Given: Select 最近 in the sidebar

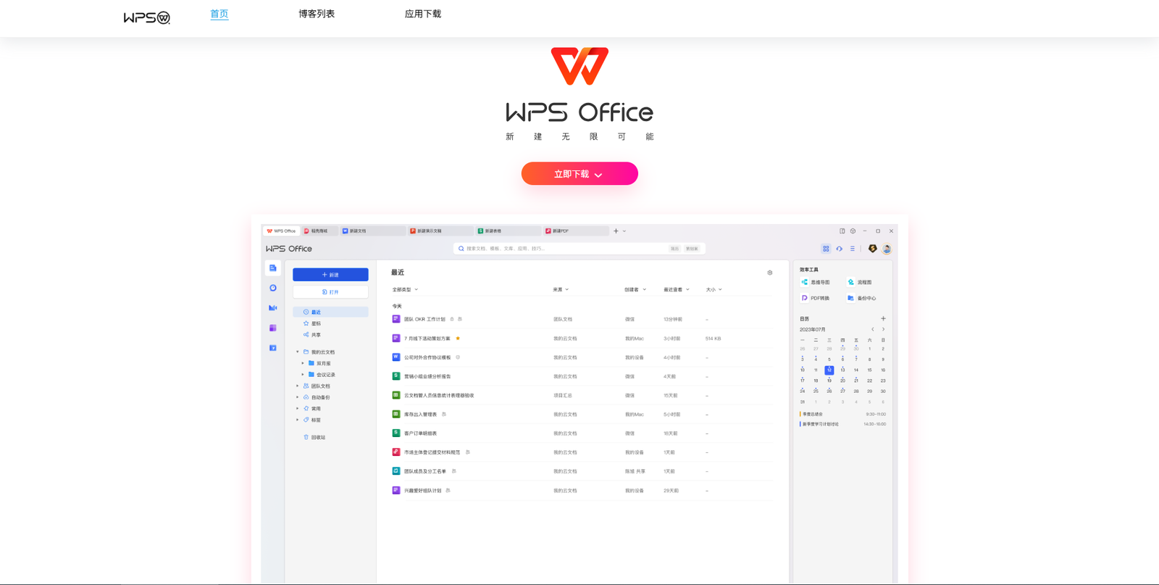Looking at the screenshot, I should (330, 312).
